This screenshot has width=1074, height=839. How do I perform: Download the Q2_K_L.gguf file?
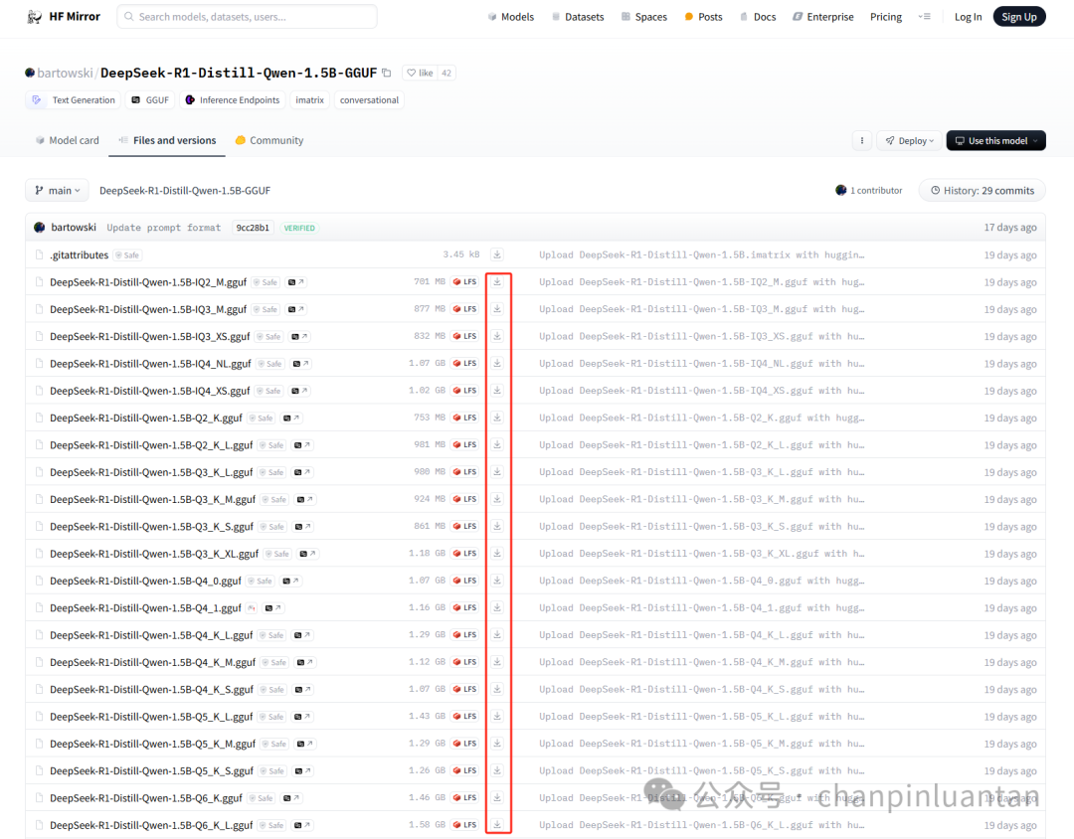click(497, 444)
